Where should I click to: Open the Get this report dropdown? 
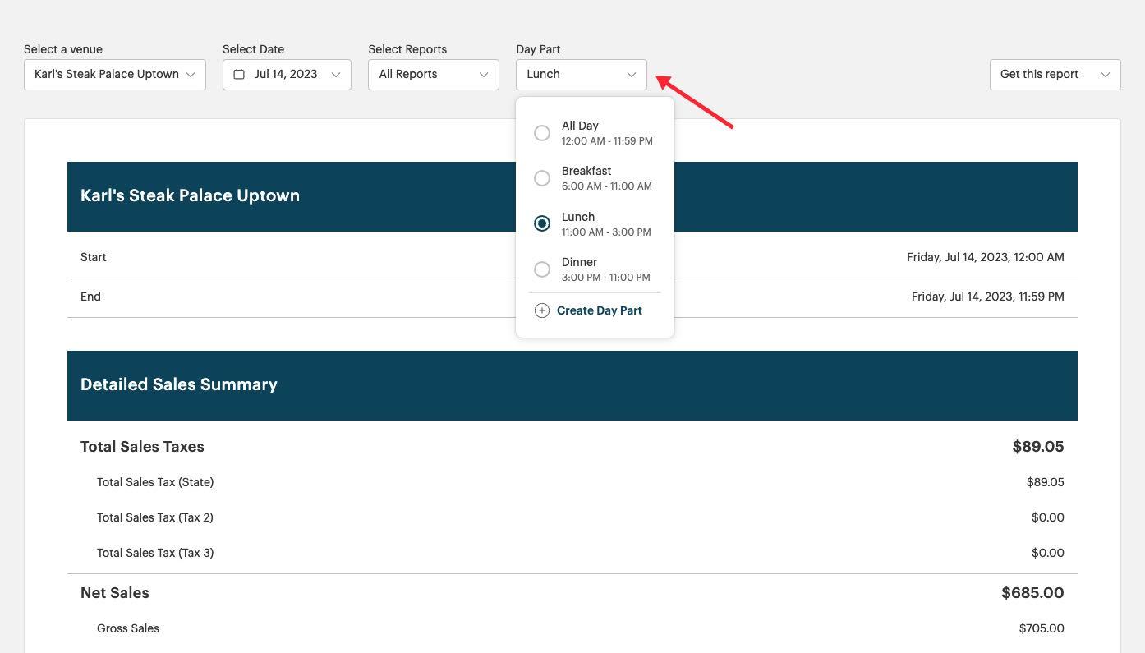click(1055, 74)
